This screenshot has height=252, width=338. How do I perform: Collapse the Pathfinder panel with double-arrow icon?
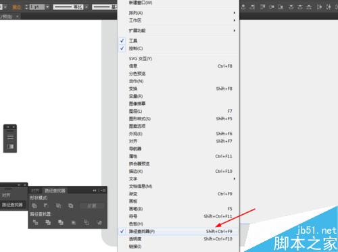(95, 191)
